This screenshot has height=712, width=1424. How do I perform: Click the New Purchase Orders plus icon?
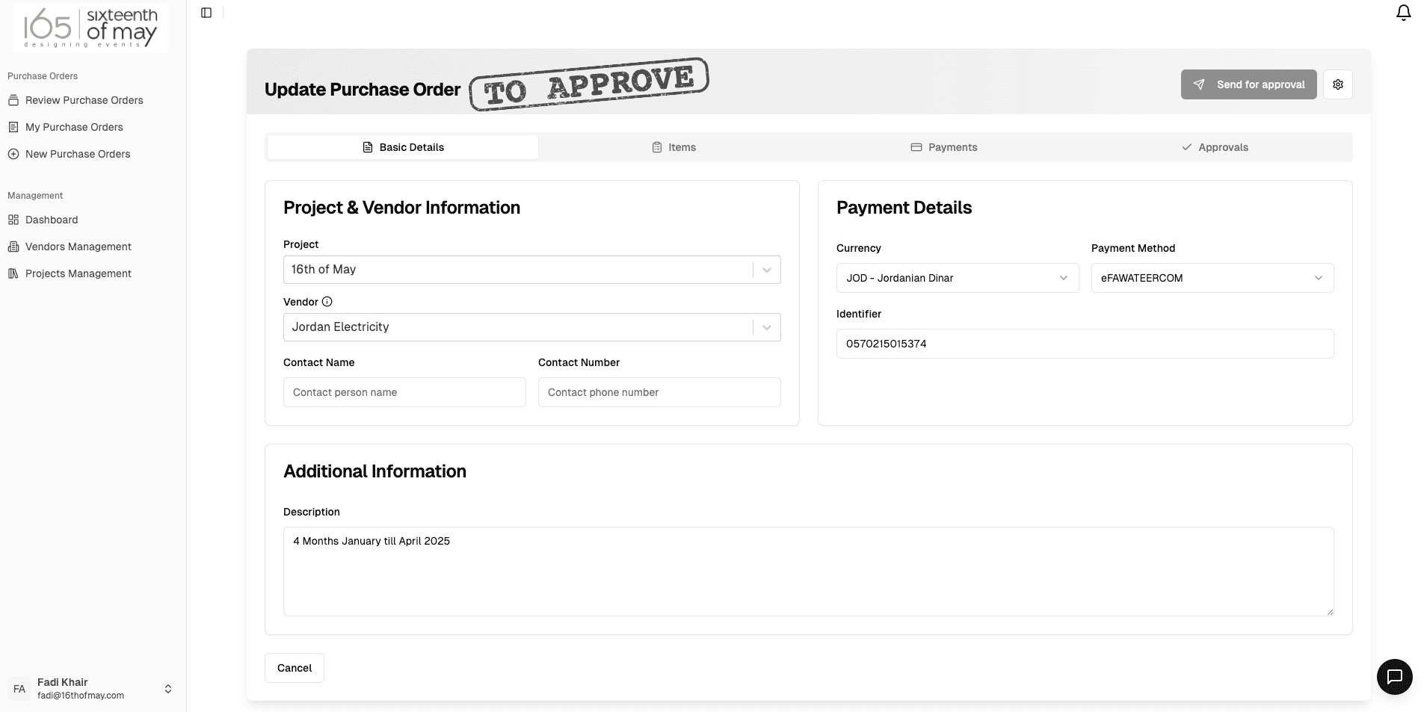pyautogui.click(x=13, y=154)
